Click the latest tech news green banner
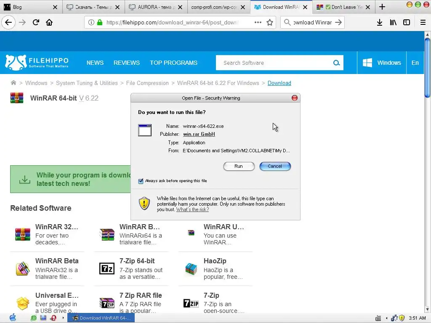Screen dimensions: 431x323 pyautogui.click(x=71, y=179)
